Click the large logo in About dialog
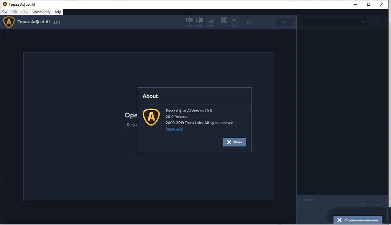 [151, 117]
